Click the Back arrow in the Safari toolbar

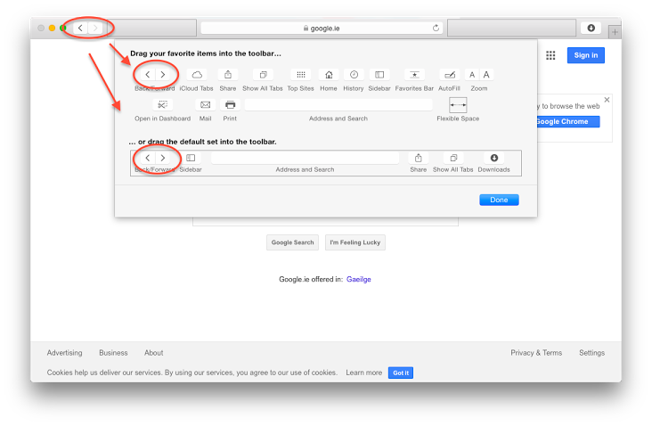[81, 29]
